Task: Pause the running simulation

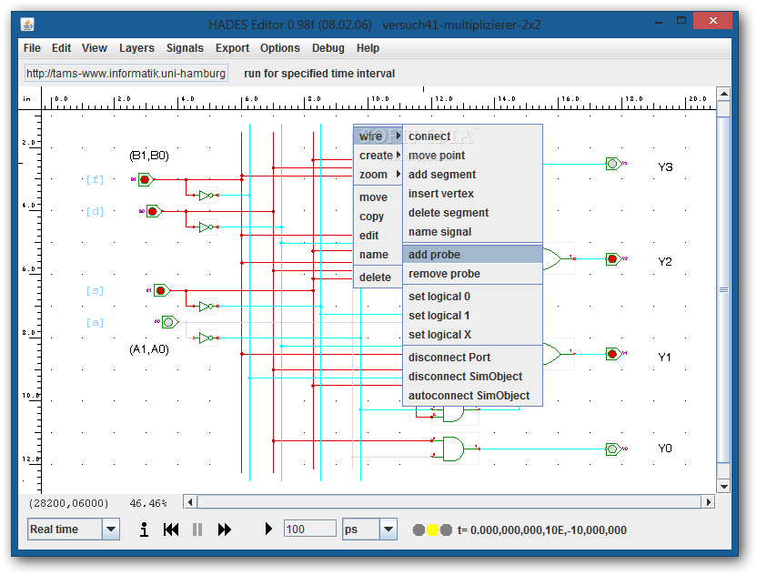Action: pyautogui.click(x=197, y=530)
